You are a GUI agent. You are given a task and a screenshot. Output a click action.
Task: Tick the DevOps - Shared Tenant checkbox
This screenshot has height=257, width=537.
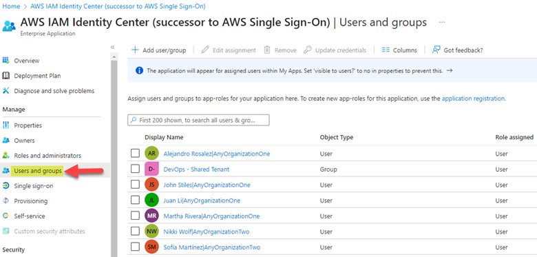(135, 169)
